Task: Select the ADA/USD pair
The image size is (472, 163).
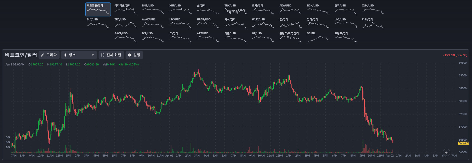Action: tap(290, 9)
